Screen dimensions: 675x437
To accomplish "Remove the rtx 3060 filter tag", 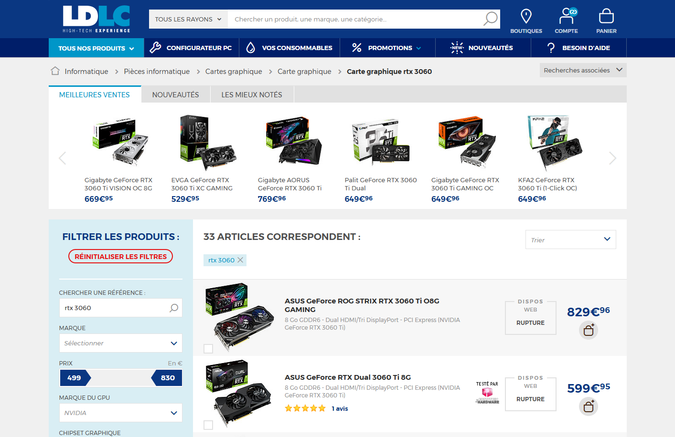I will click(240, 260).
